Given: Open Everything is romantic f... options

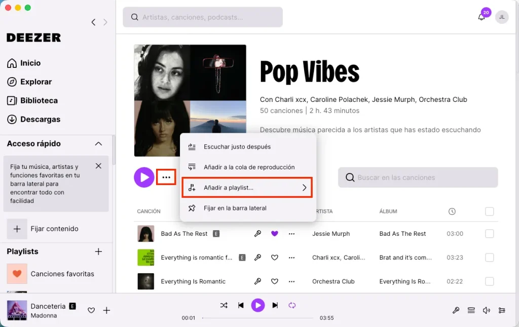Looking at the screenshot, I should coord(291,258).
